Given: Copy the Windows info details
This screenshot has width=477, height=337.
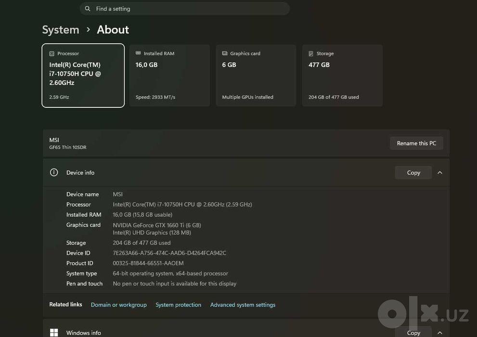Looking at the screenshot, I should [x=413, y=333].
